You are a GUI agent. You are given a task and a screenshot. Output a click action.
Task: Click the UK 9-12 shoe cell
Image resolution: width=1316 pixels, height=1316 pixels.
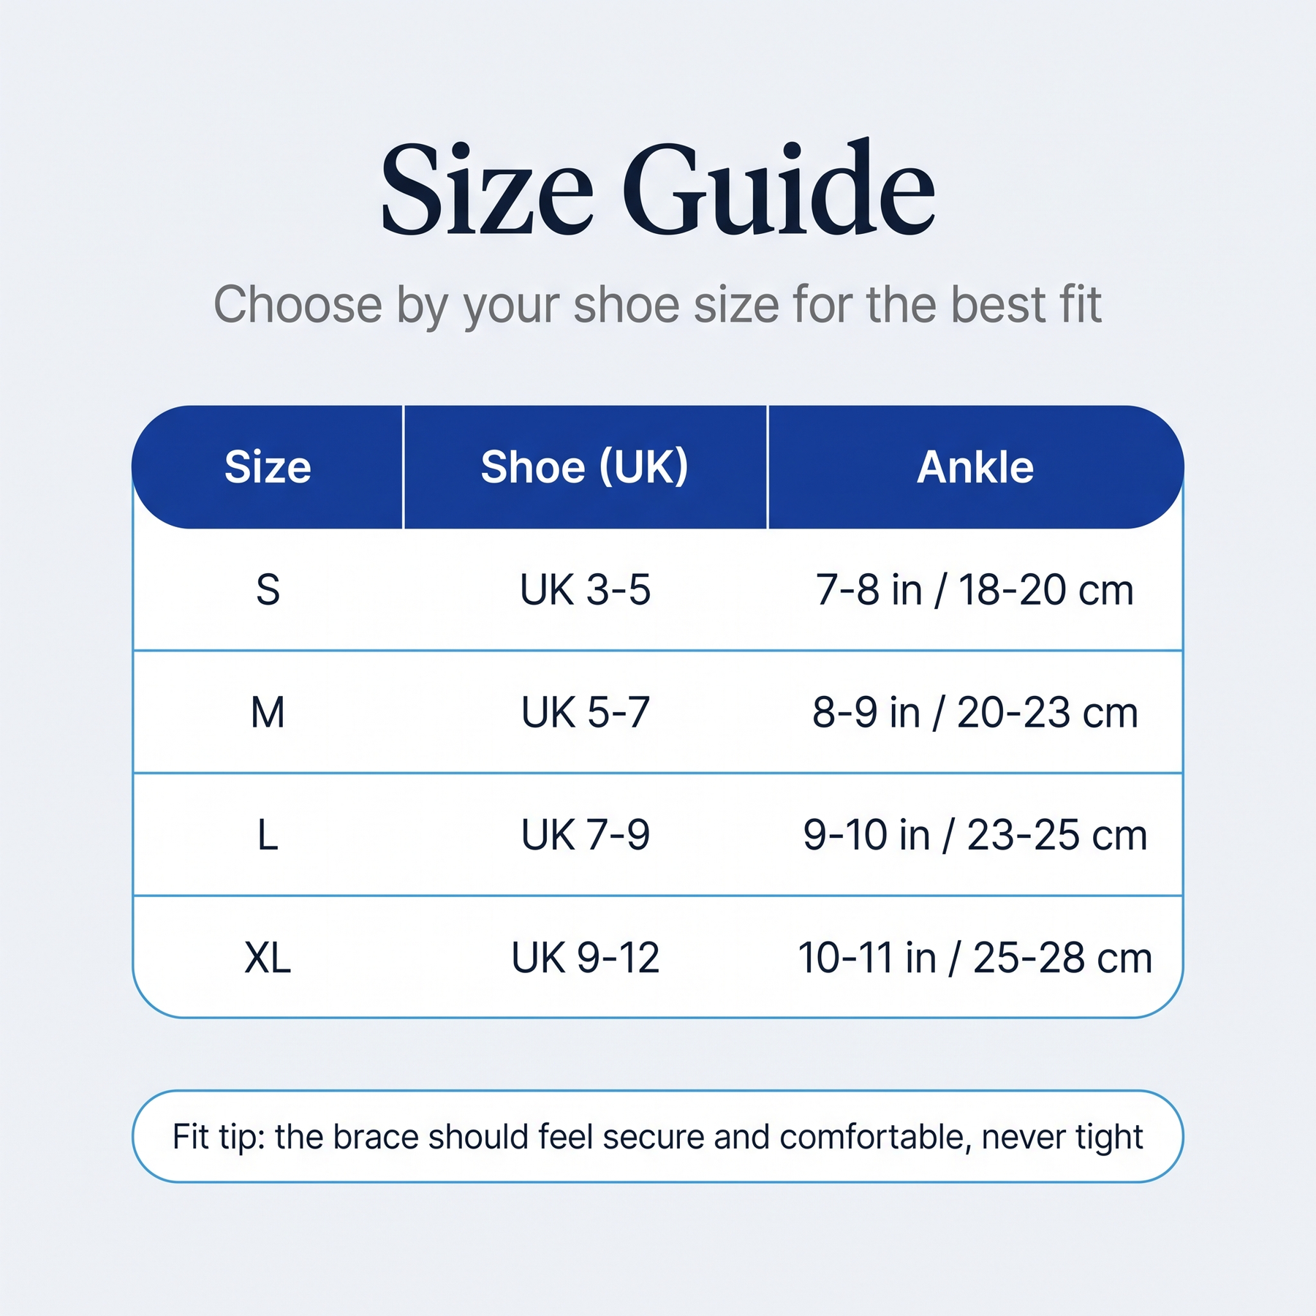click(585, 958)
